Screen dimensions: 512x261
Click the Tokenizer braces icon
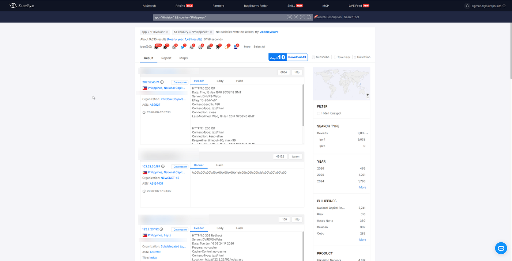[x=335, y=57]
